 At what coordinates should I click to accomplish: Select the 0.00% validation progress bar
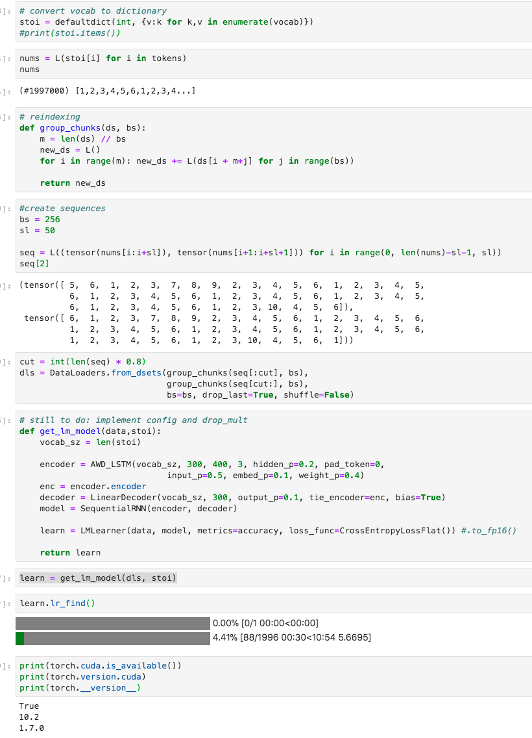(x=110, y=622)
